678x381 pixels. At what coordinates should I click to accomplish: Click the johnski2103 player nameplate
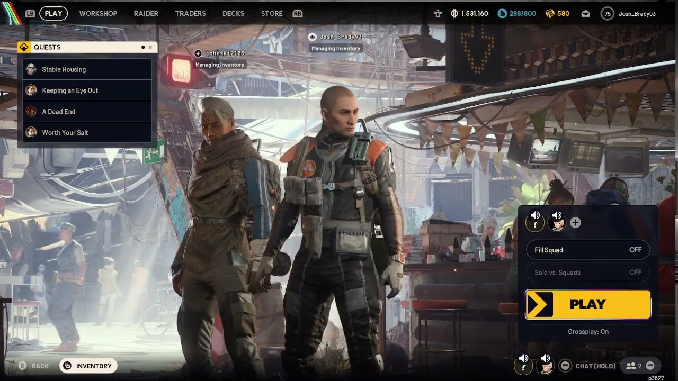[225, 53]
